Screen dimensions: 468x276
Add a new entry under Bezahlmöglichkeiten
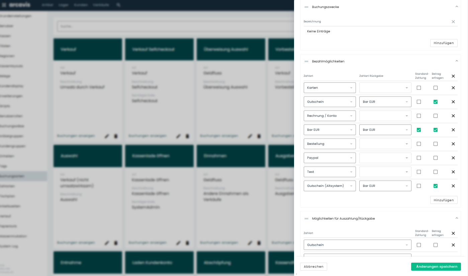pyautogui.click(x=443, y=200)
